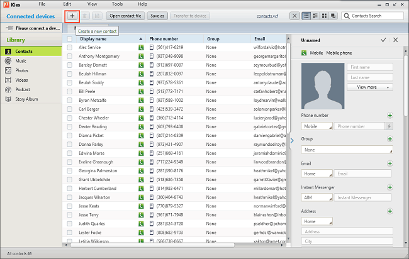Click the First name input field

click(x=370, y=67)
